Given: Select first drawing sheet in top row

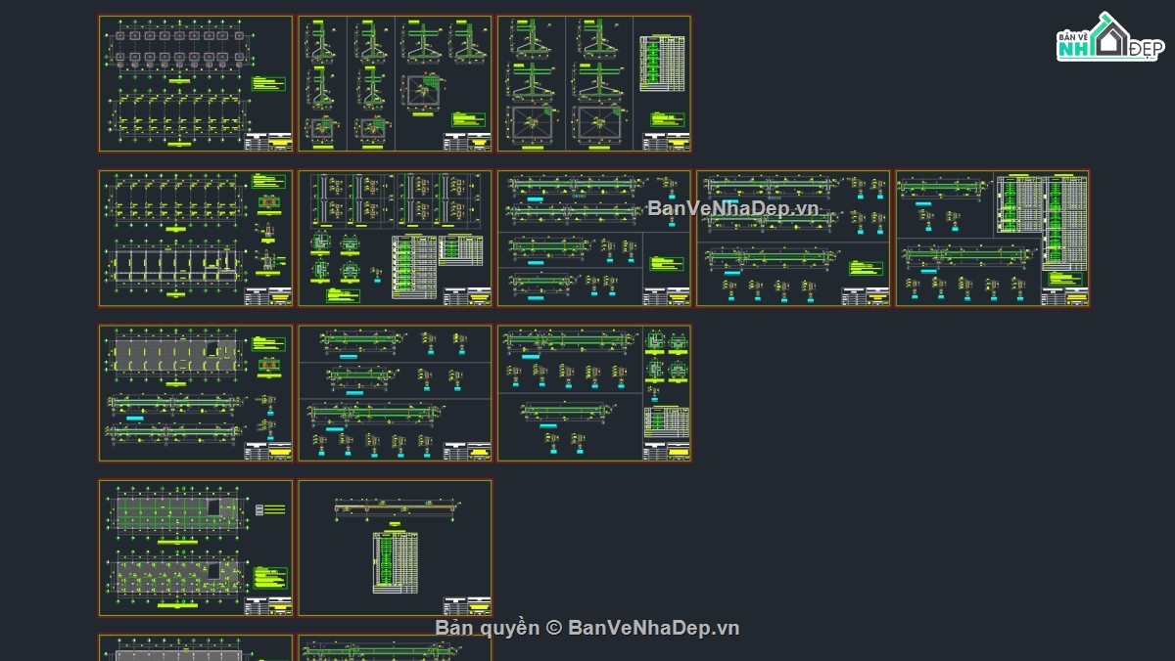Looking at the screenshot, I should click(x=196, y=84).
